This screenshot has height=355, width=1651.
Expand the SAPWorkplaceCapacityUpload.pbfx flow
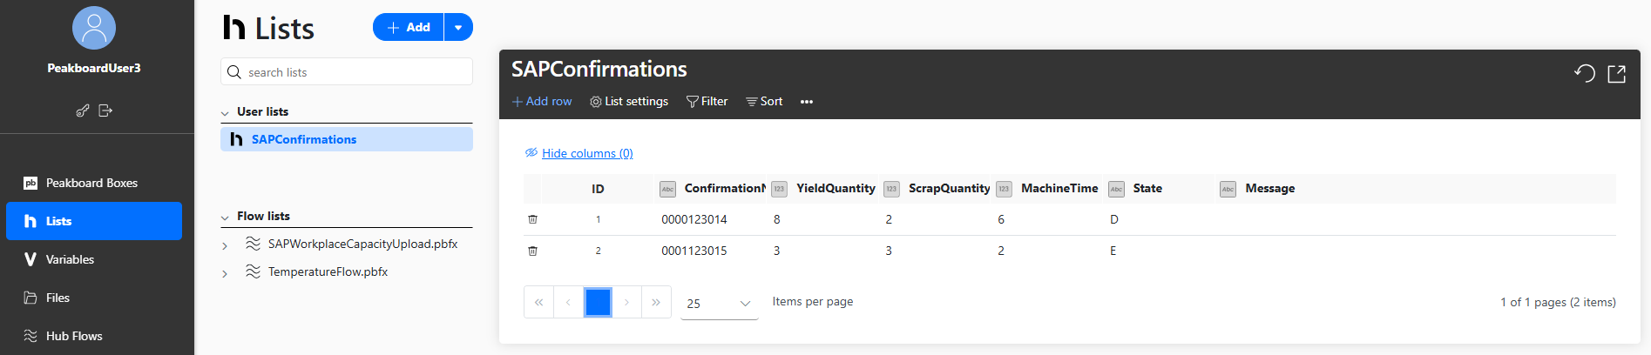click(225, 246)
